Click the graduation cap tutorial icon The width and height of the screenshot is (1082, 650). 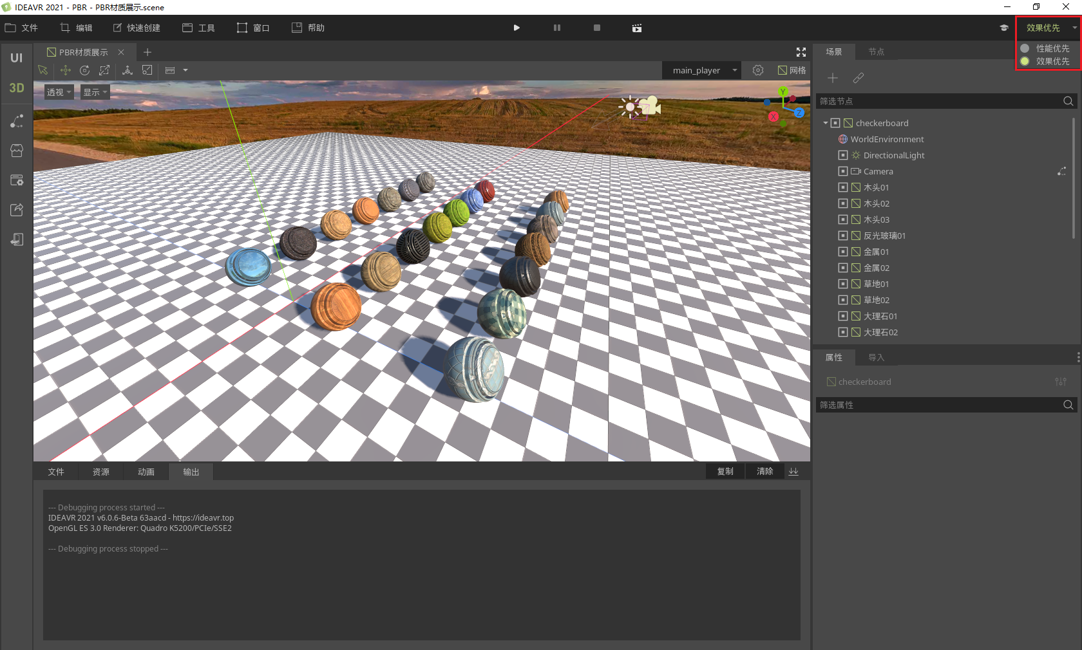pos(1003,28)
